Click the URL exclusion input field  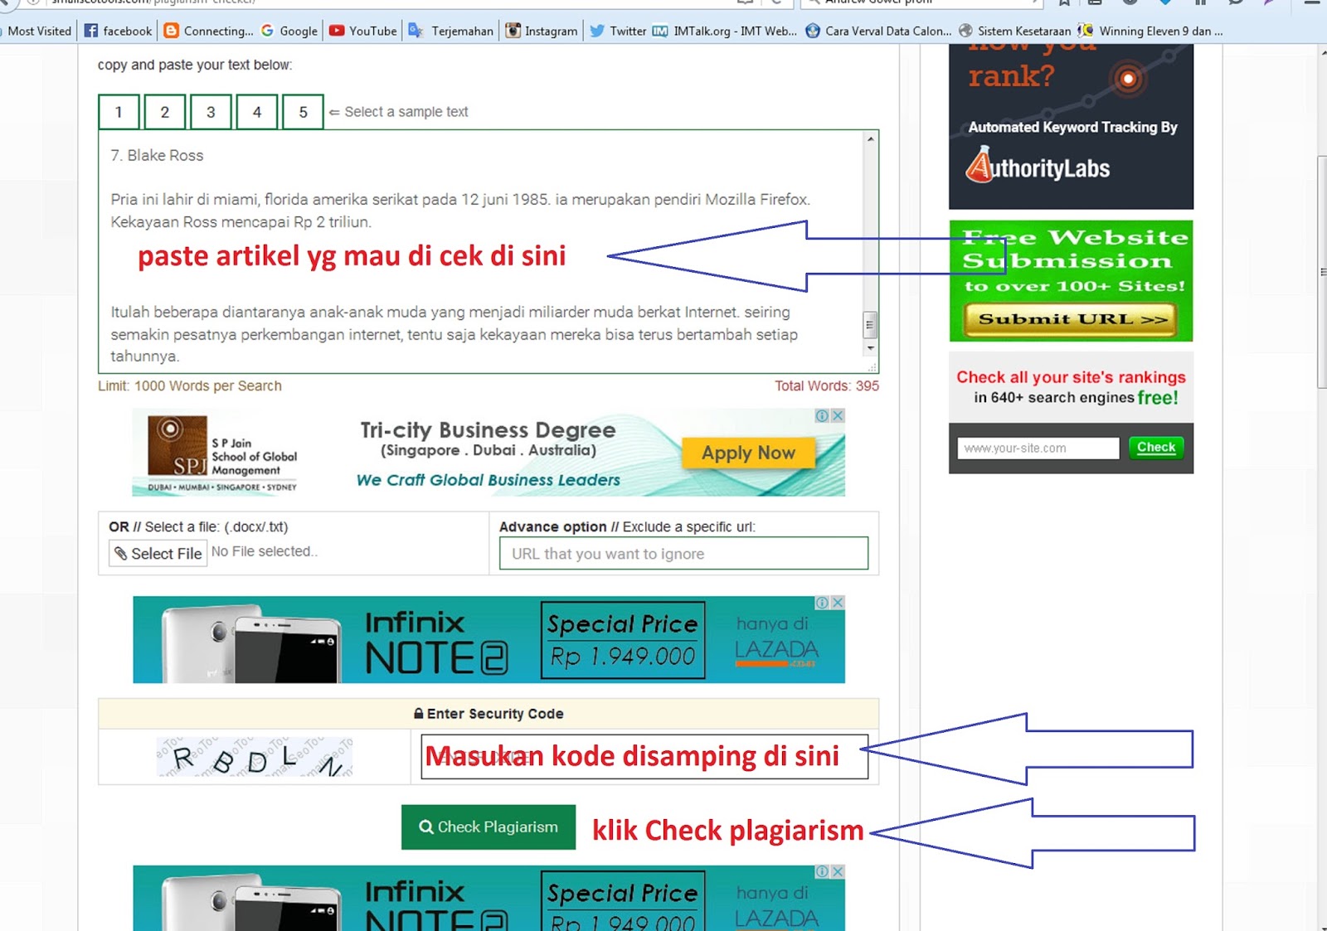tap(683, 553)
